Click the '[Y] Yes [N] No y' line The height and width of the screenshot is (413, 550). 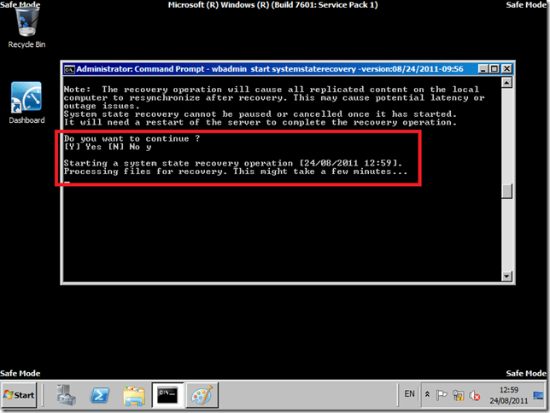pos(108,147)
